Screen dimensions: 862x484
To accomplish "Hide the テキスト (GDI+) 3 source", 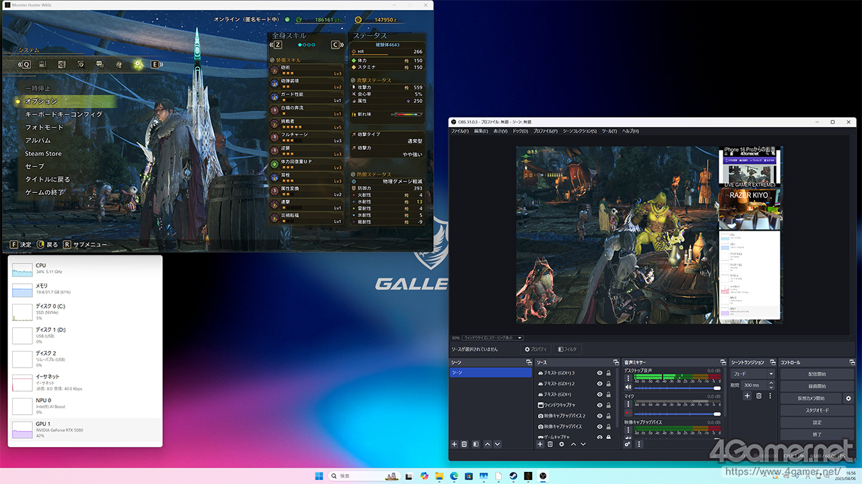I will tap(599, 372).
